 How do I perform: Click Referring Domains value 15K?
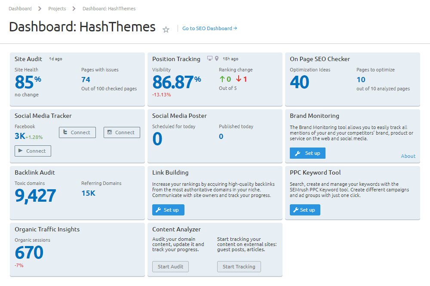pyautogui.click(x=88, y=193)
